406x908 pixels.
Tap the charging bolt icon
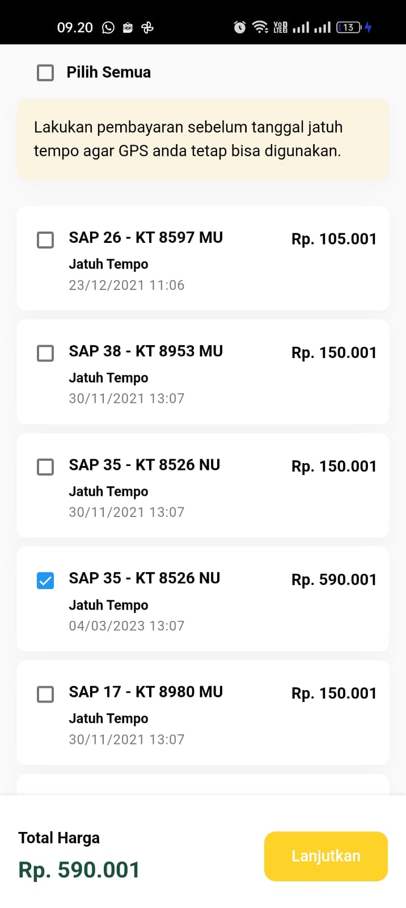pos(368,27)
